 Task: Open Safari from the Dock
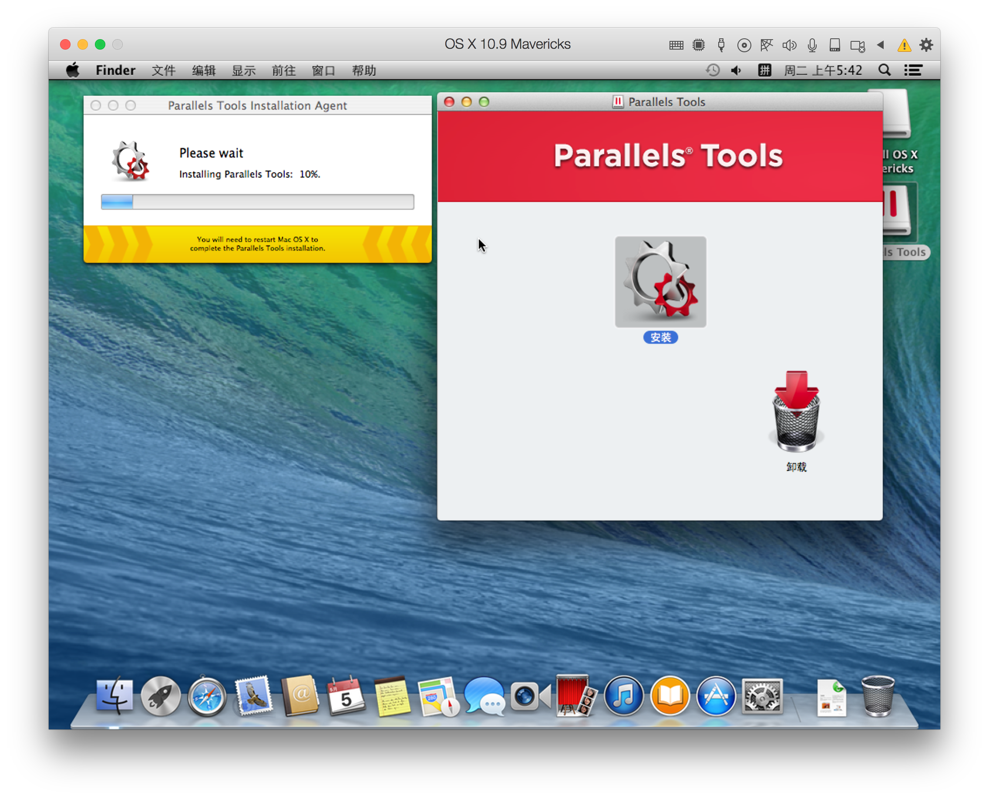click(207, 696)
